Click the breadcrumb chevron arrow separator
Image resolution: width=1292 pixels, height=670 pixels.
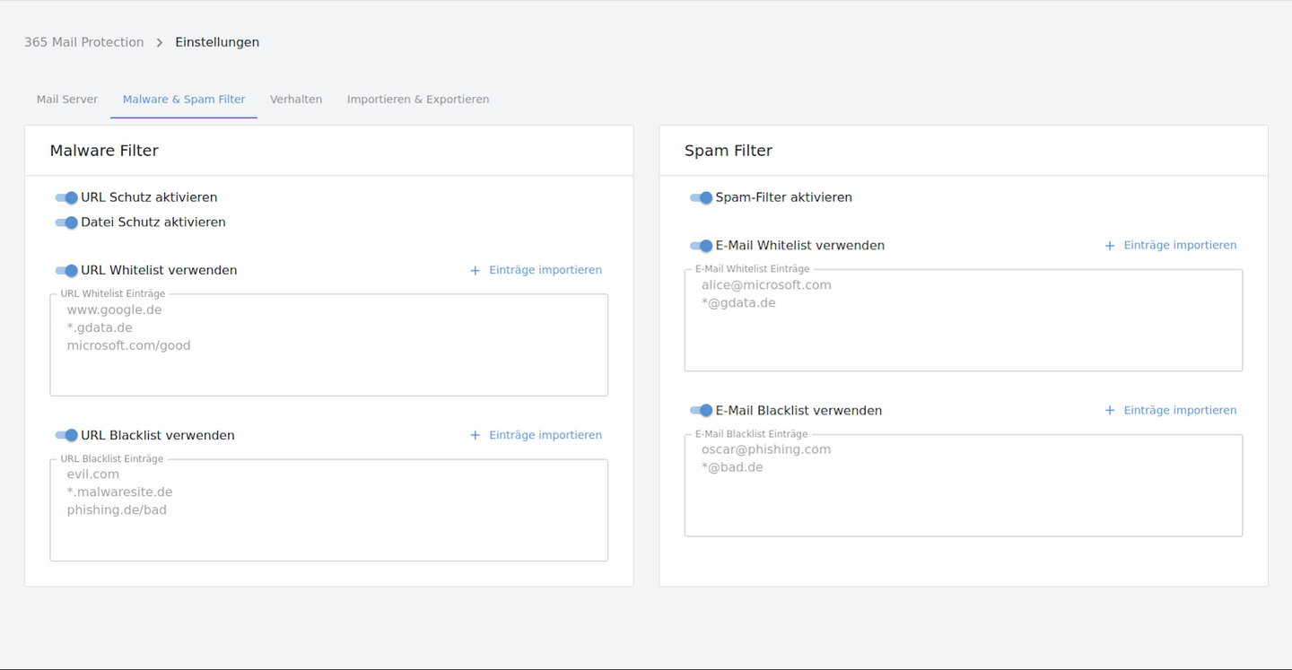click(x=160, y=42)
